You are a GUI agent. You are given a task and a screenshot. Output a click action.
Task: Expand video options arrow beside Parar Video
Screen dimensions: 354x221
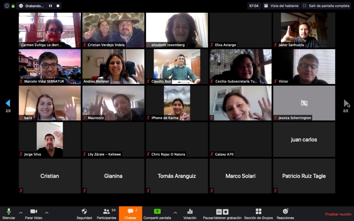(x=47, y=212)
